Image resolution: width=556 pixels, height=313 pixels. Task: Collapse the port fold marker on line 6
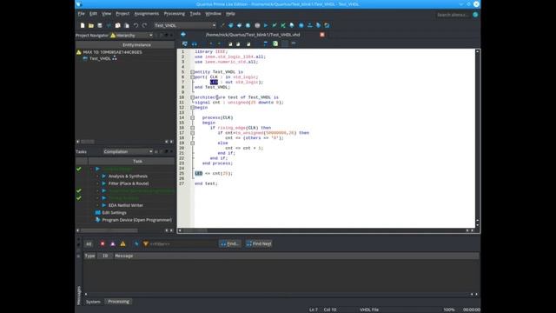[x=192, y=77]
